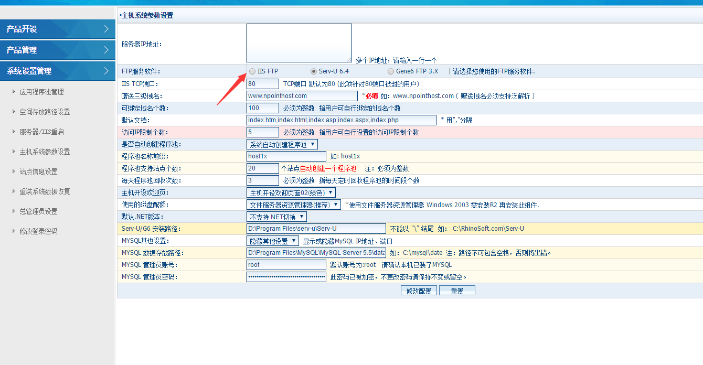Viewport: 703px width, 365px height.
Task: Click the red 必填 note text
Action: pos(371,96)
